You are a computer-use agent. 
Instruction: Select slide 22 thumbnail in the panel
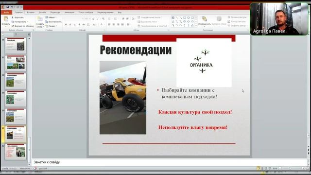16,152
